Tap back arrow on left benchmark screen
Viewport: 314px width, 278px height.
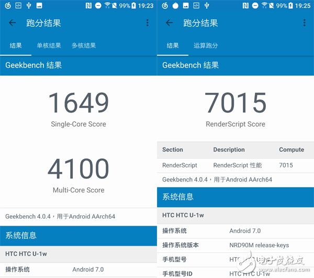pyautogui.click(x=13, y=23)
